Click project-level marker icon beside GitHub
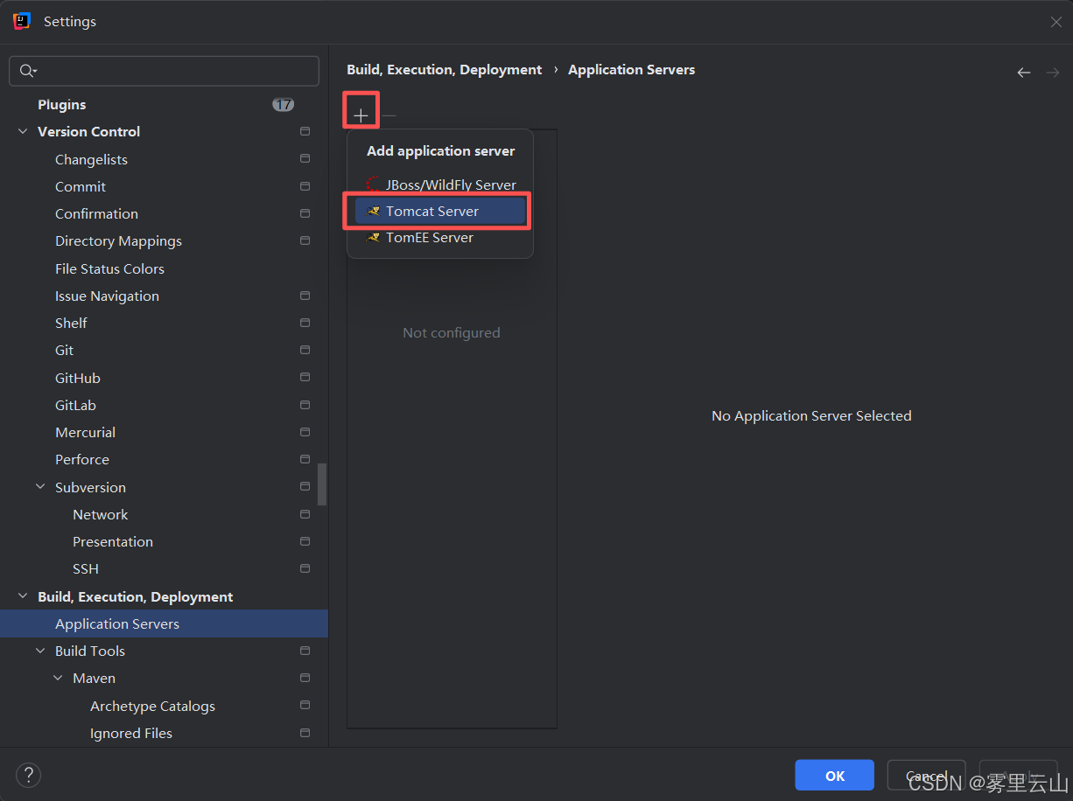 click(x=305, y=378)
